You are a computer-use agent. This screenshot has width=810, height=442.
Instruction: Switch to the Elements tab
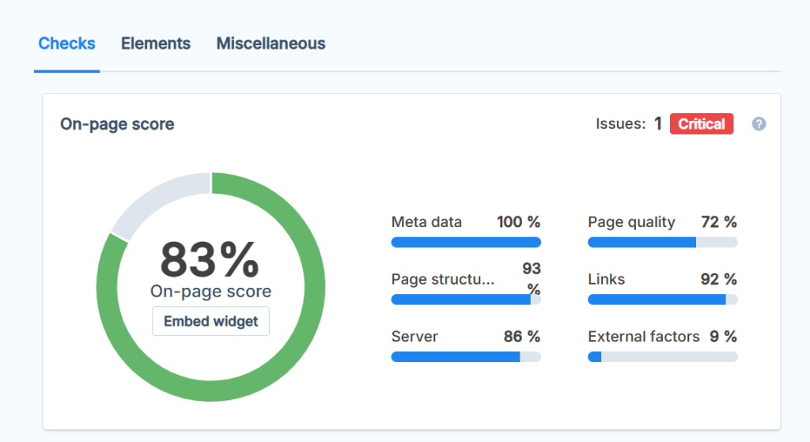[x=156, y=43]
